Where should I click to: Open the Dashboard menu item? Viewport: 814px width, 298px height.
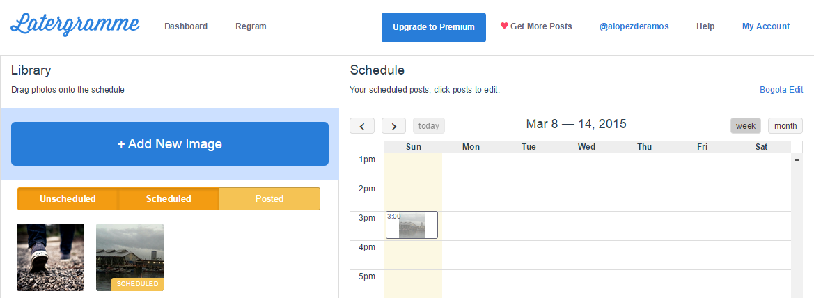[x=186, y=26]
